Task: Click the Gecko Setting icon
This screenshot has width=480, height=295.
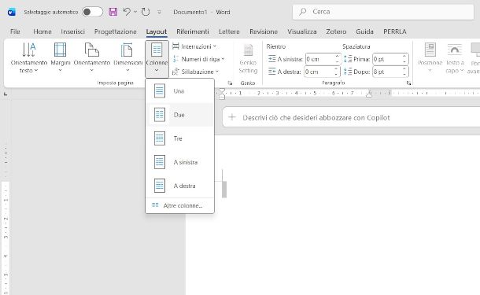Action: pyautogui.click(x=248, y=50)
